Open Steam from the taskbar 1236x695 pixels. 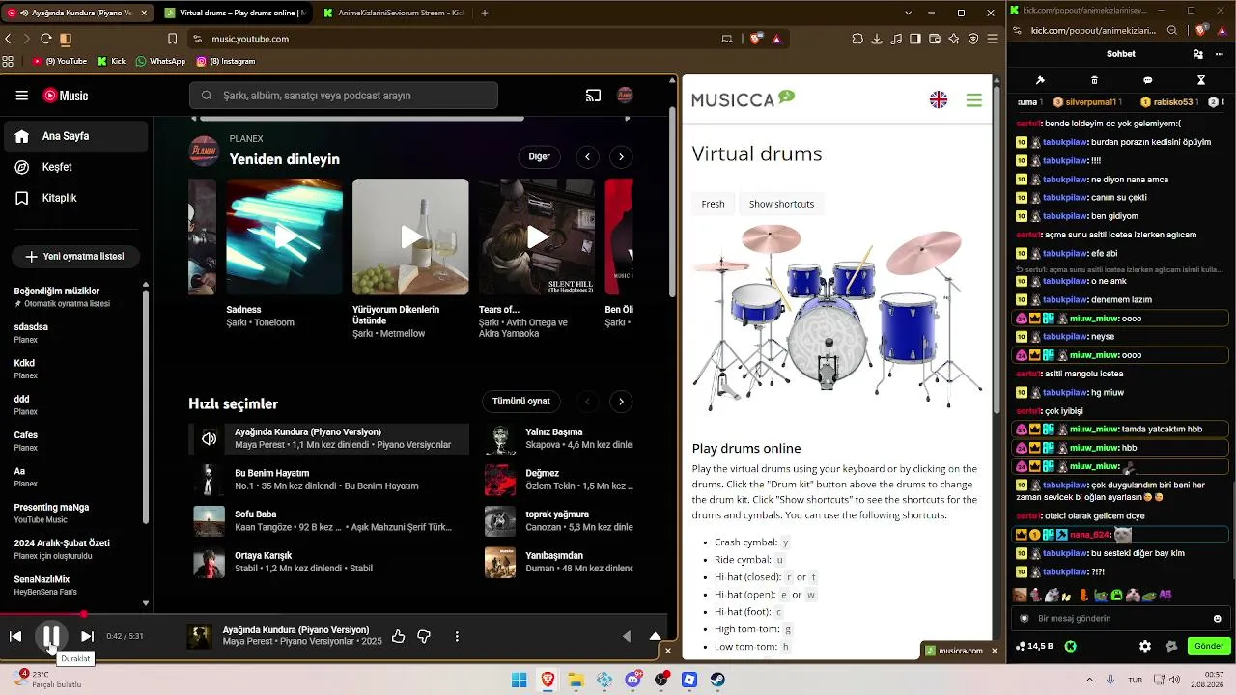(x=717, y=680)
